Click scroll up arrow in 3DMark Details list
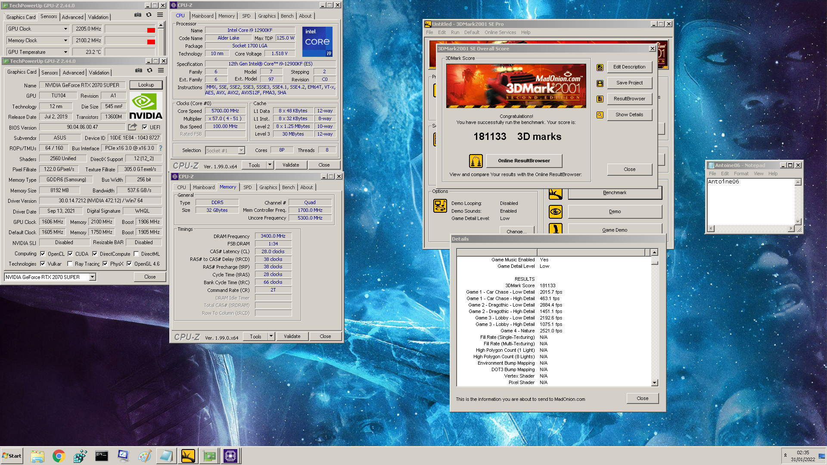827x465 pixels. tap(655, 252)
